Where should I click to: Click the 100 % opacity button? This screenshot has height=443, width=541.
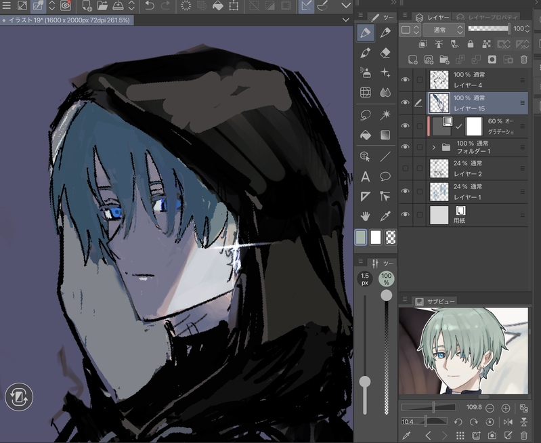[386, 279]
